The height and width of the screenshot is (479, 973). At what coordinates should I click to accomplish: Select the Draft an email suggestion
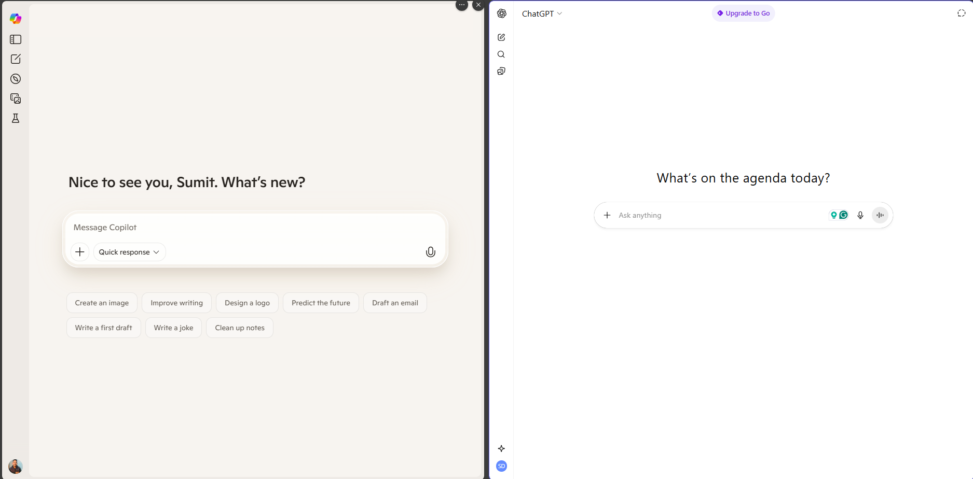[395, 303]
